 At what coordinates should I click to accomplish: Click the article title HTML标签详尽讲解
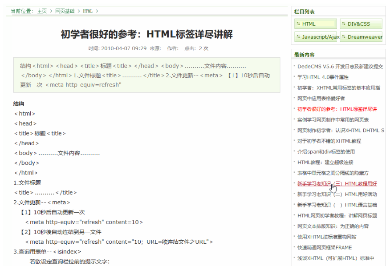pos(146,34)
